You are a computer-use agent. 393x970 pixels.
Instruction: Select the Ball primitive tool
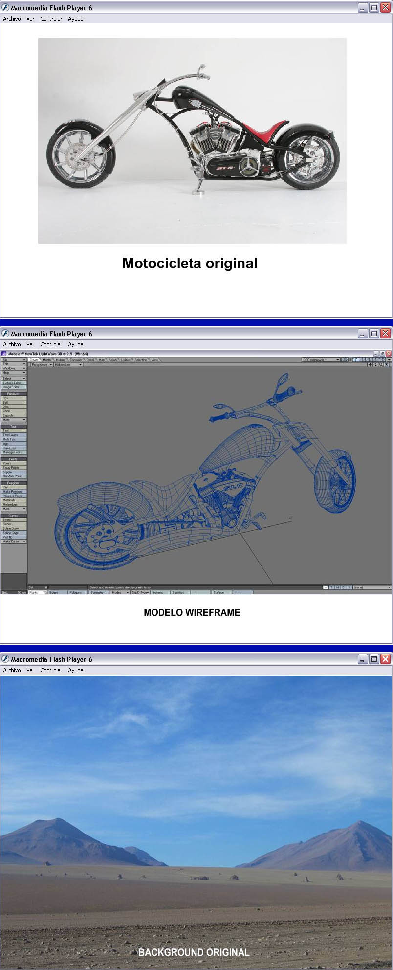coord(14,402)
